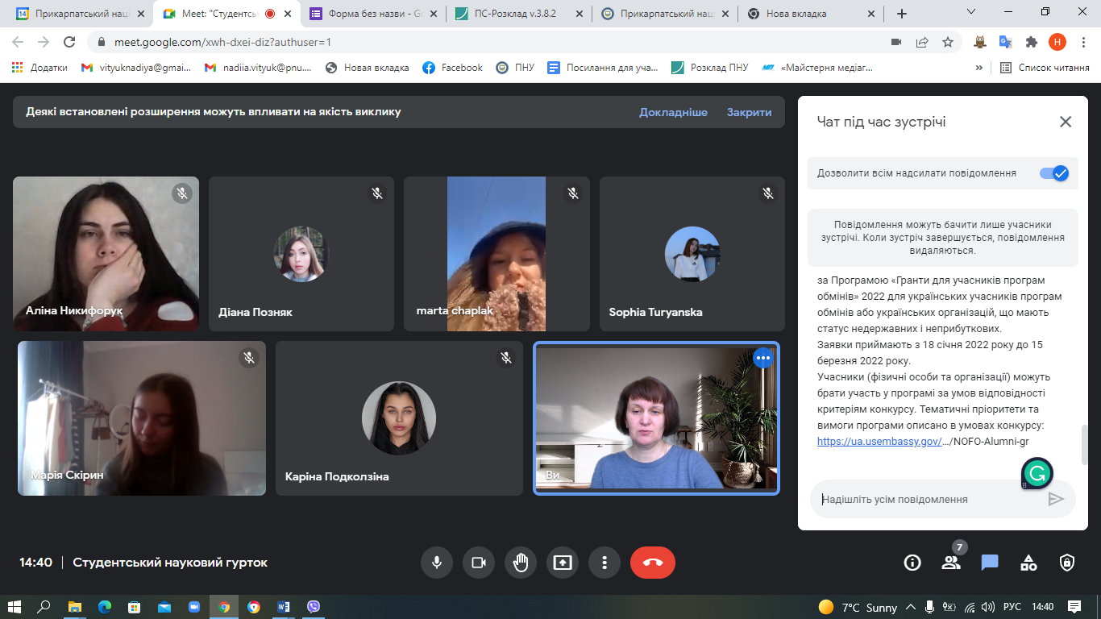Screen dimensions: 1101x619
Task: Open host controls lock icon
Action: coord(1067,563)
